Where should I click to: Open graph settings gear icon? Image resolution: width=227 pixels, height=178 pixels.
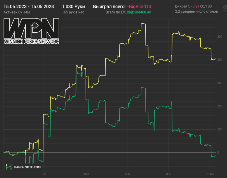coord(225,7)
